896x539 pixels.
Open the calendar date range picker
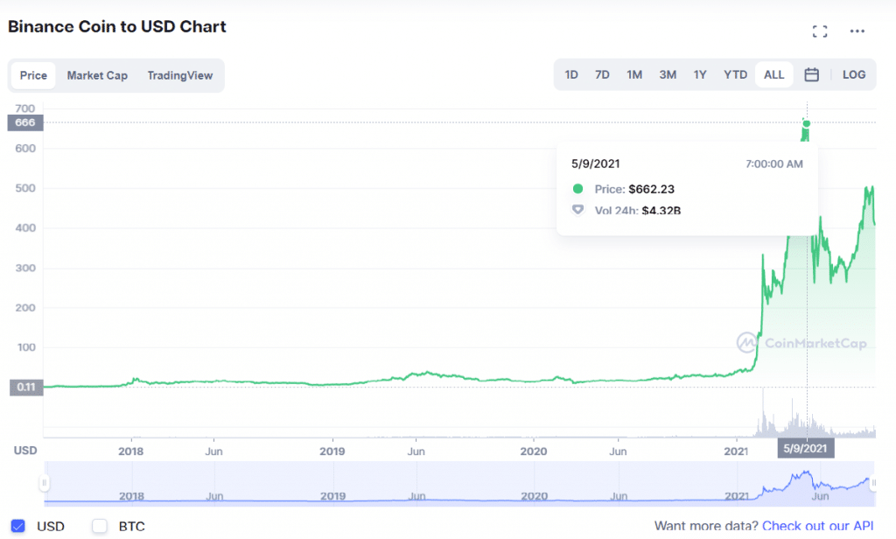(811, 75)
